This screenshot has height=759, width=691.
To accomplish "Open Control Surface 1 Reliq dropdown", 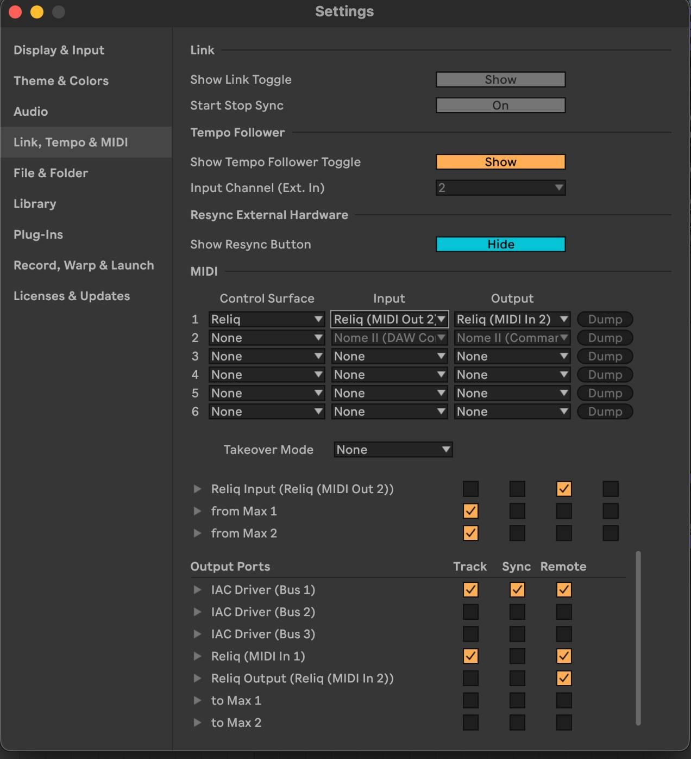I will coord(266,320).
